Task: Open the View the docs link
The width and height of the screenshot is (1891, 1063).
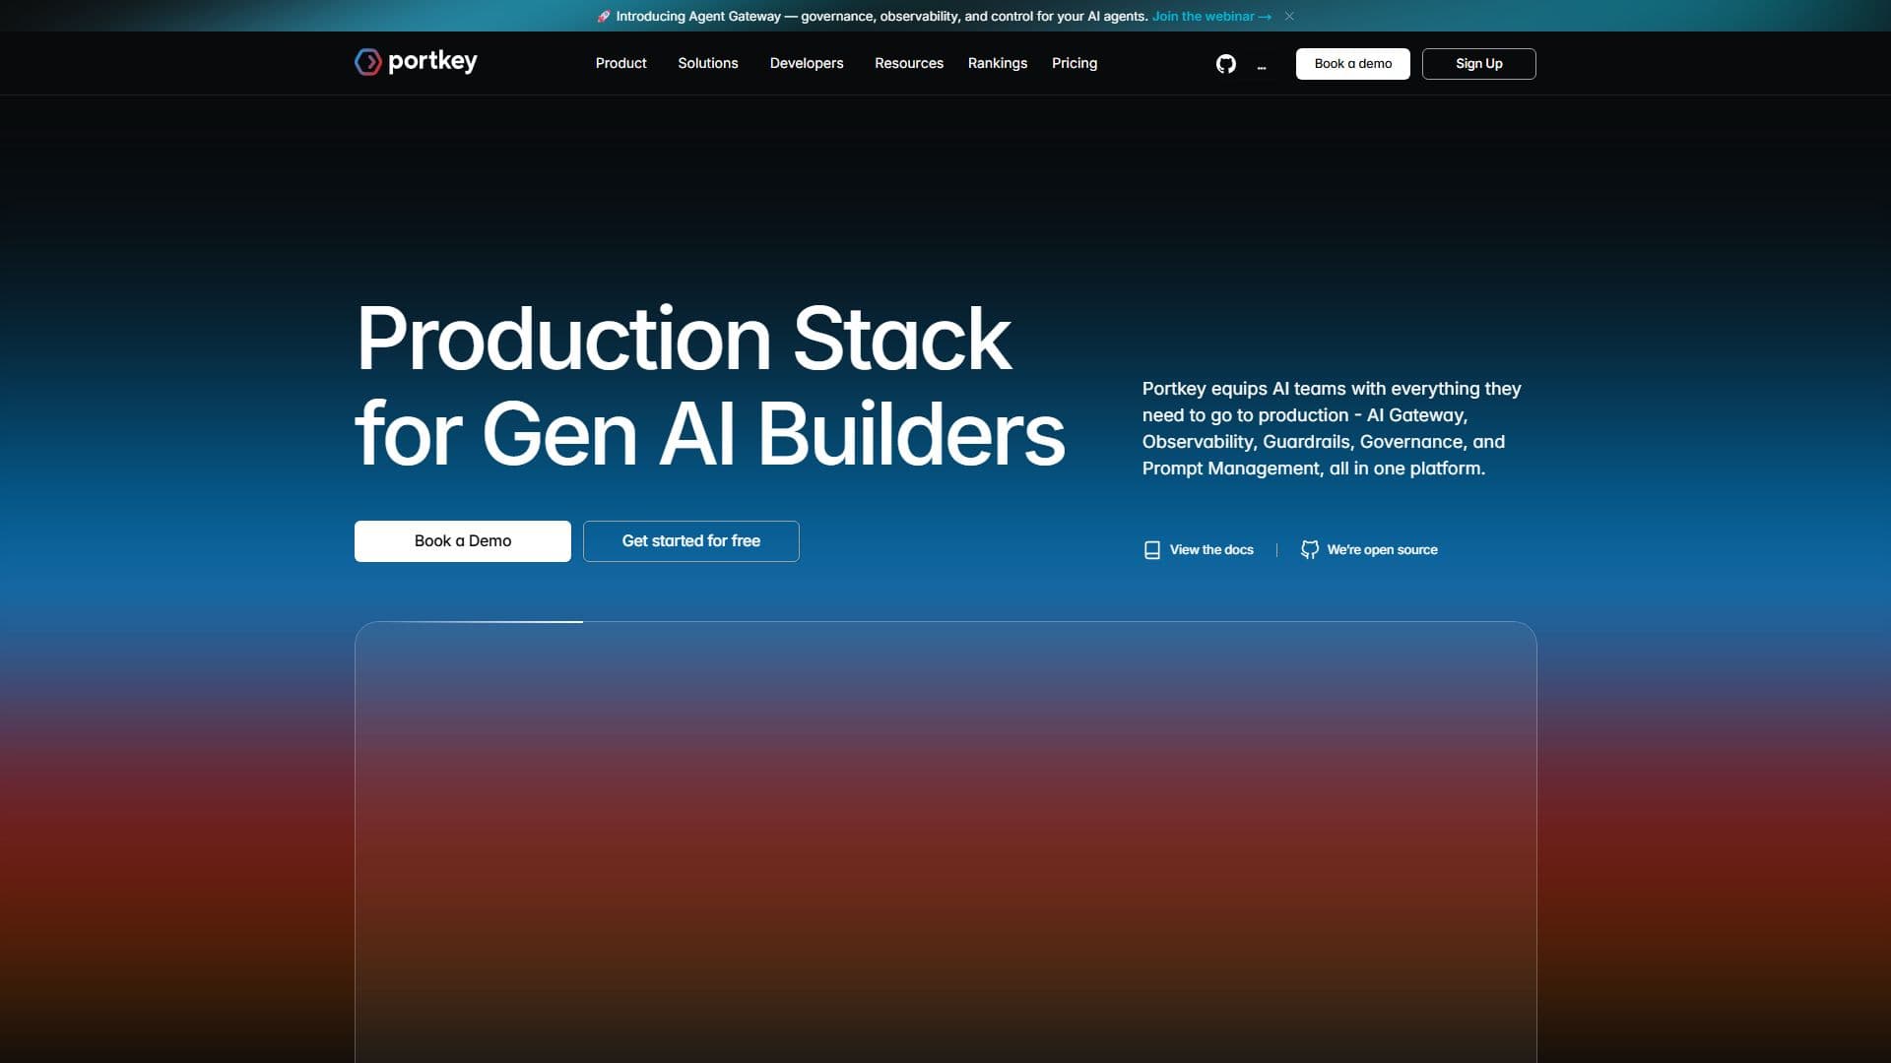Action: point(1211,550)
